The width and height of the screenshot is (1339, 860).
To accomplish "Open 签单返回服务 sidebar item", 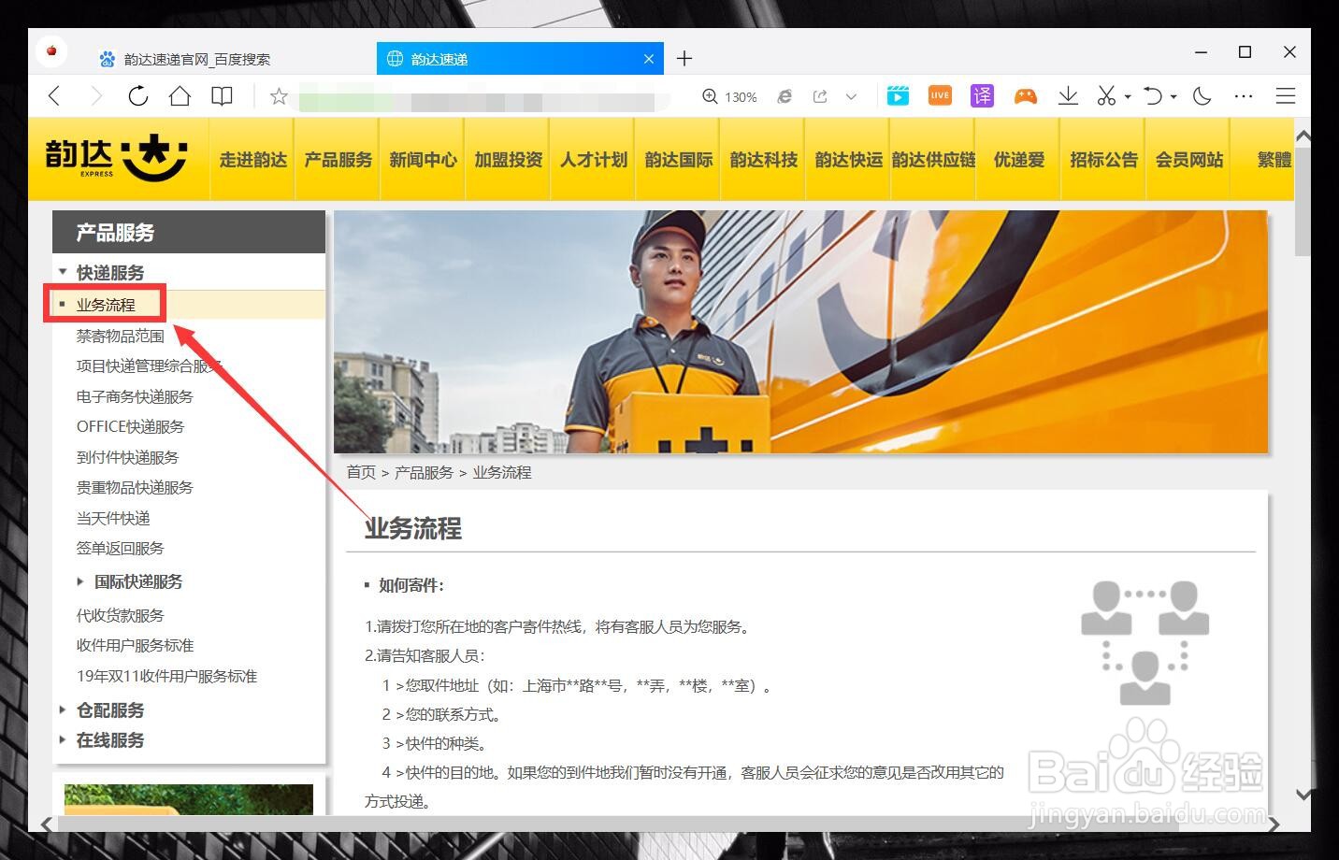I will click(x=120, y=548).
